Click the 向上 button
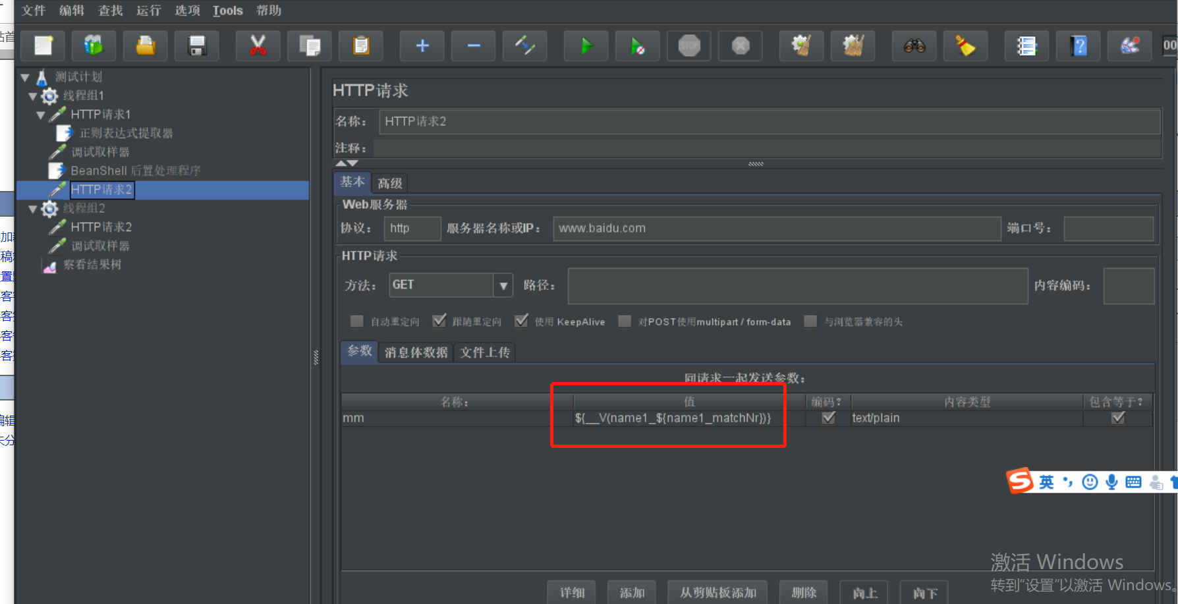 click(x=864, y=592)
